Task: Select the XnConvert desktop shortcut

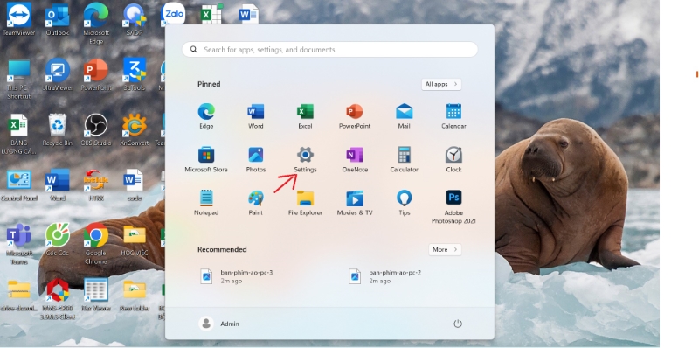Action: coord(135,129)
